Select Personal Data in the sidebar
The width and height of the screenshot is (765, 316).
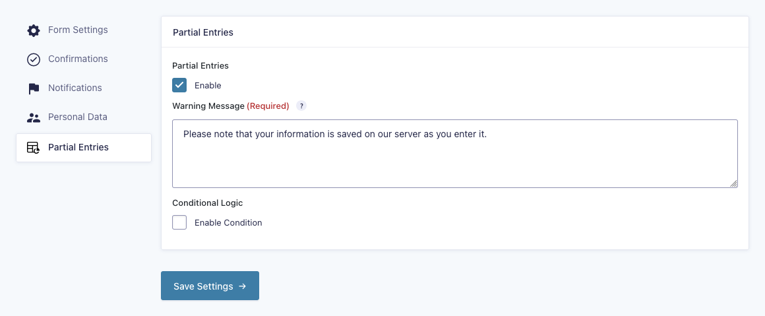point(77,117)
